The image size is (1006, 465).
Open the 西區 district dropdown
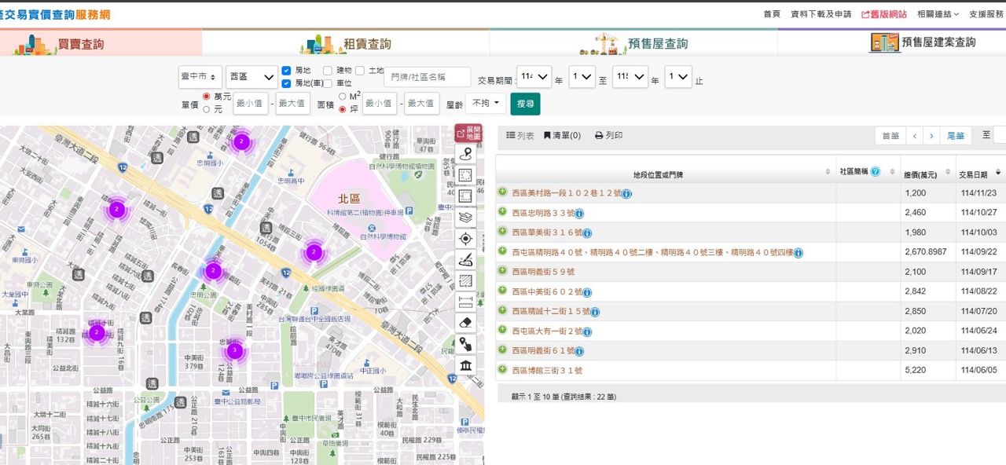(251, 77)
